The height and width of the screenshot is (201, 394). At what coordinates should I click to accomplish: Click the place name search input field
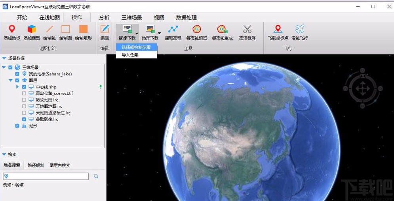pyautogui.click(x=46, y=176)
